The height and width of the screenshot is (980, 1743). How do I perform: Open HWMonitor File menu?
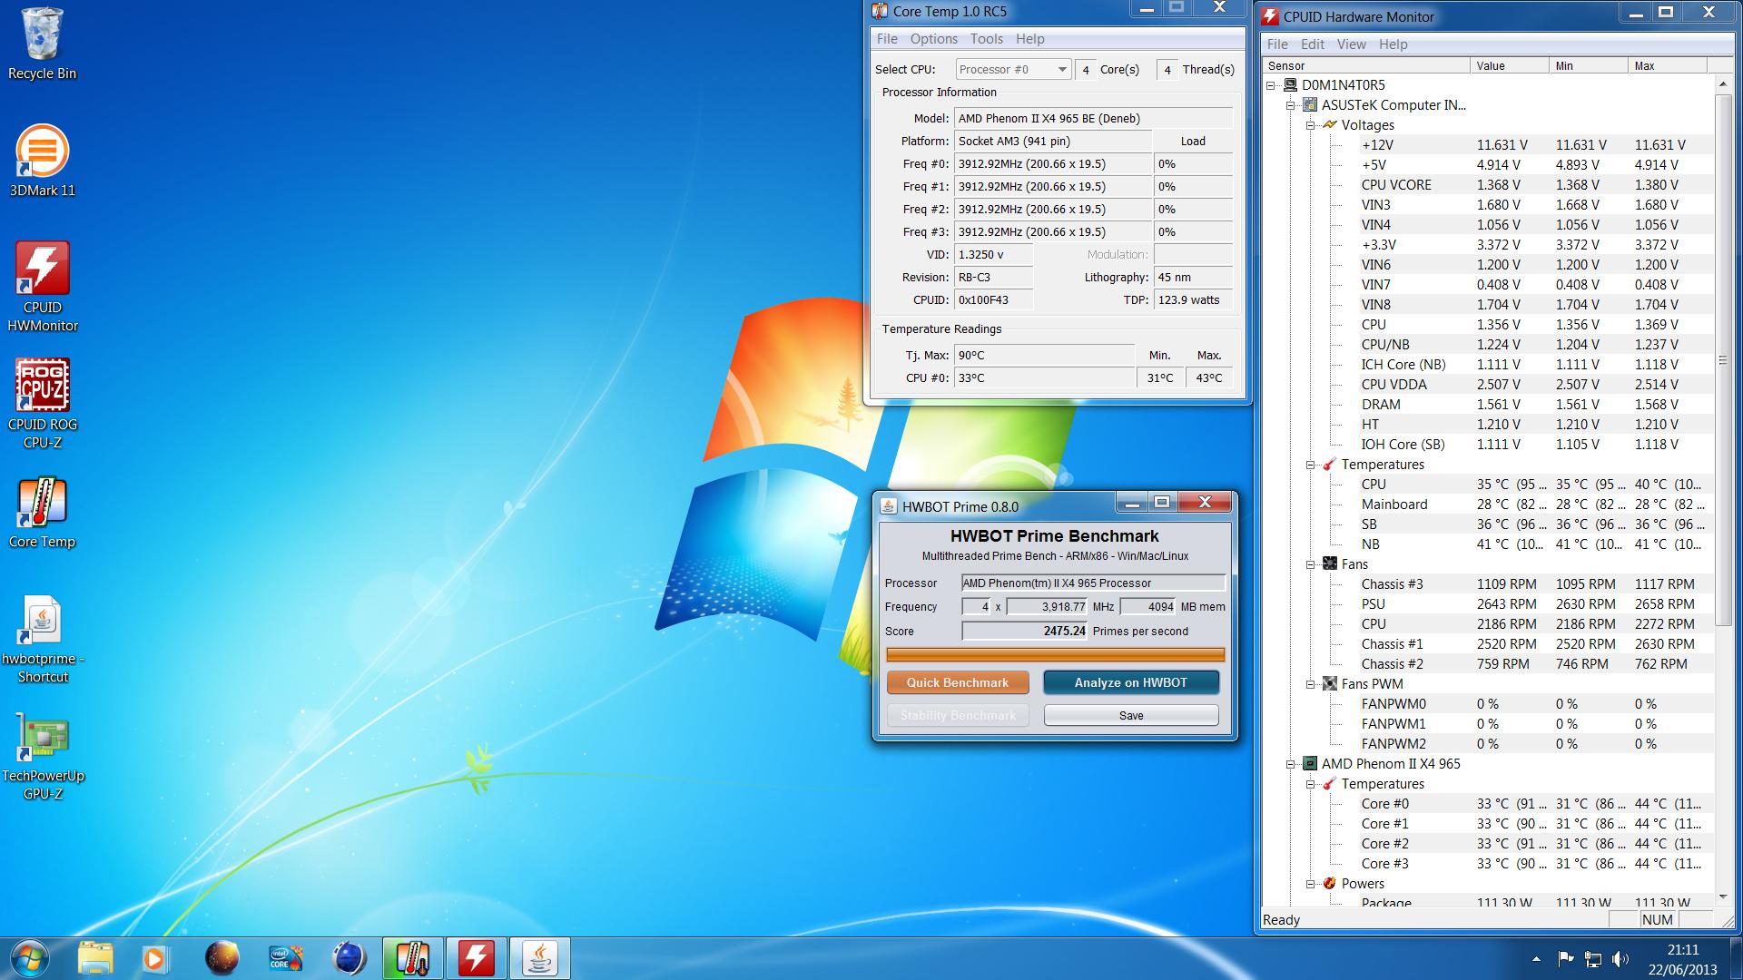click(1277, 44)
